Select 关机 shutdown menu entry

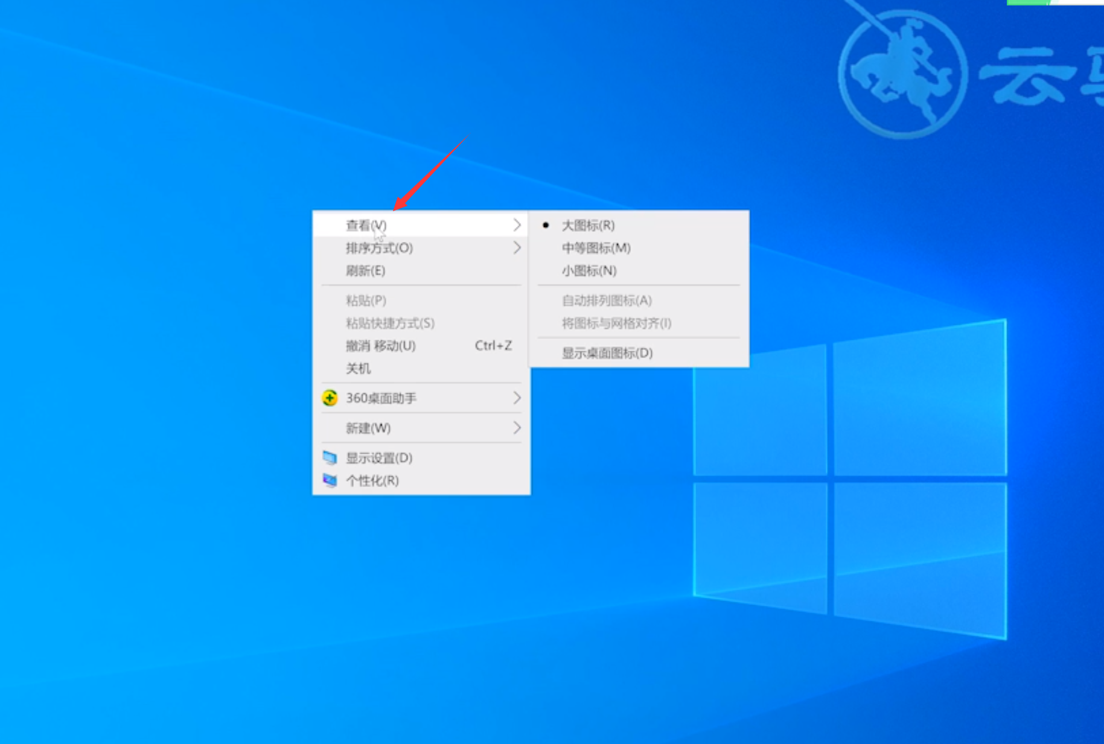421,368
